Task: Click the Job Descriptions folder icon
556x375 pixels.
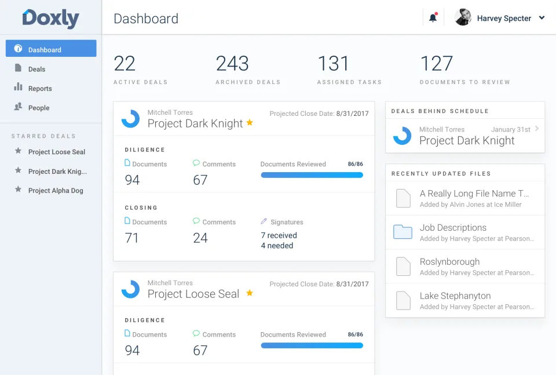Action: [x=403, y=232]
